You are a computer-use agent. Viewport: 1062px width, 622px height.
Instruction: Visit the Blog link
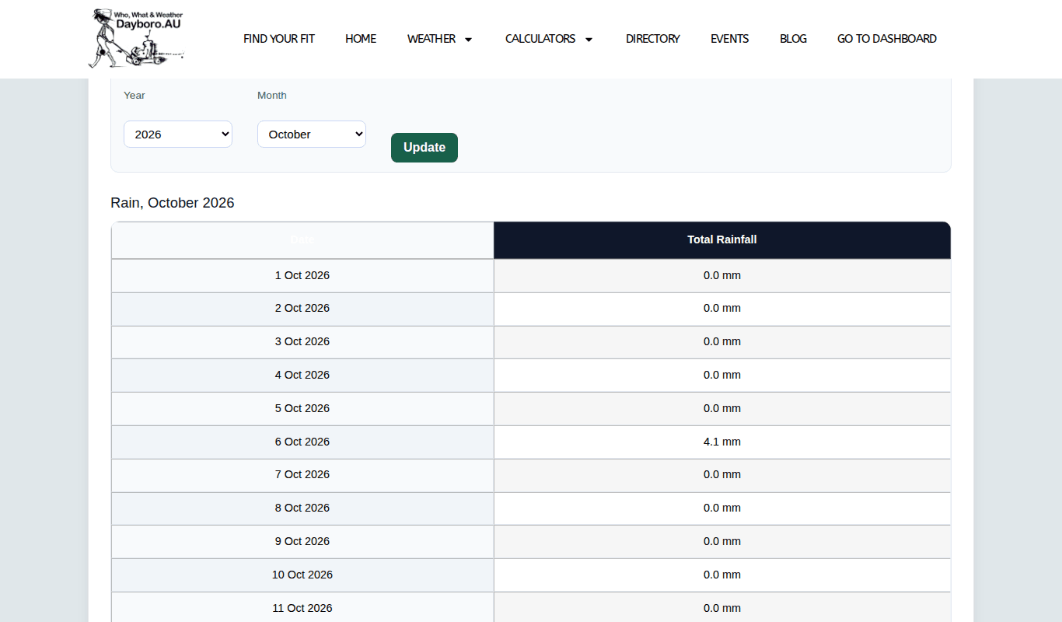(793, 39)
